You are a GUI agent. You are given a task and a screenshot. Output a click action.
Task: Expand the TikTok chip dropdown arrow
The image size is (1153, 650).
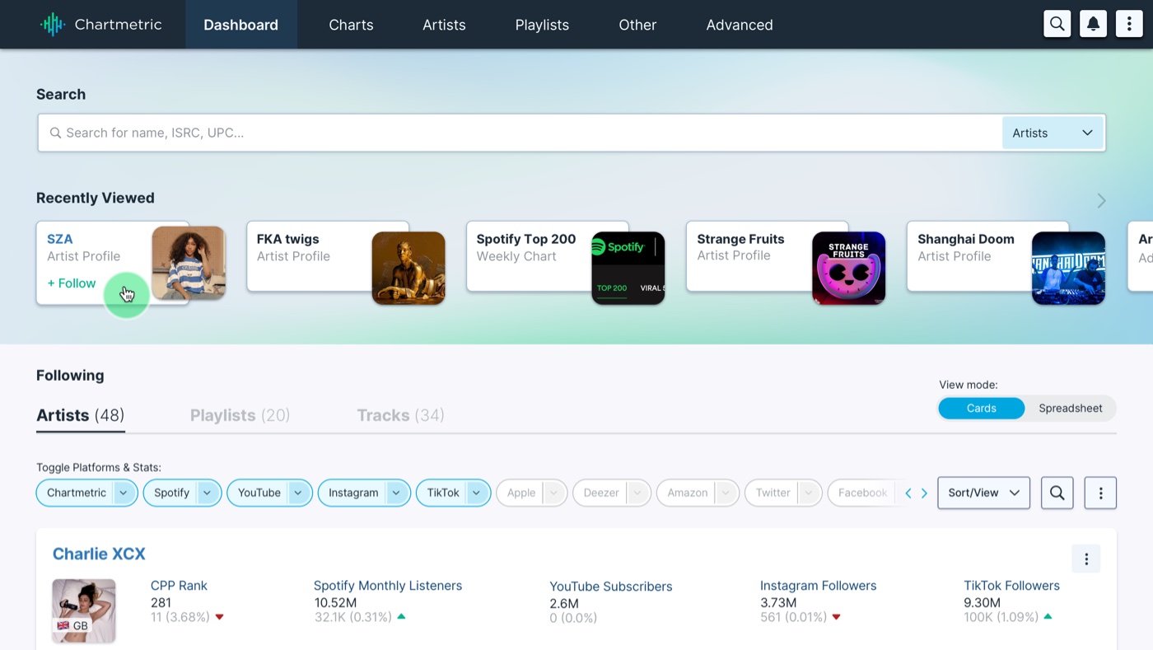(x=477, y=493)
